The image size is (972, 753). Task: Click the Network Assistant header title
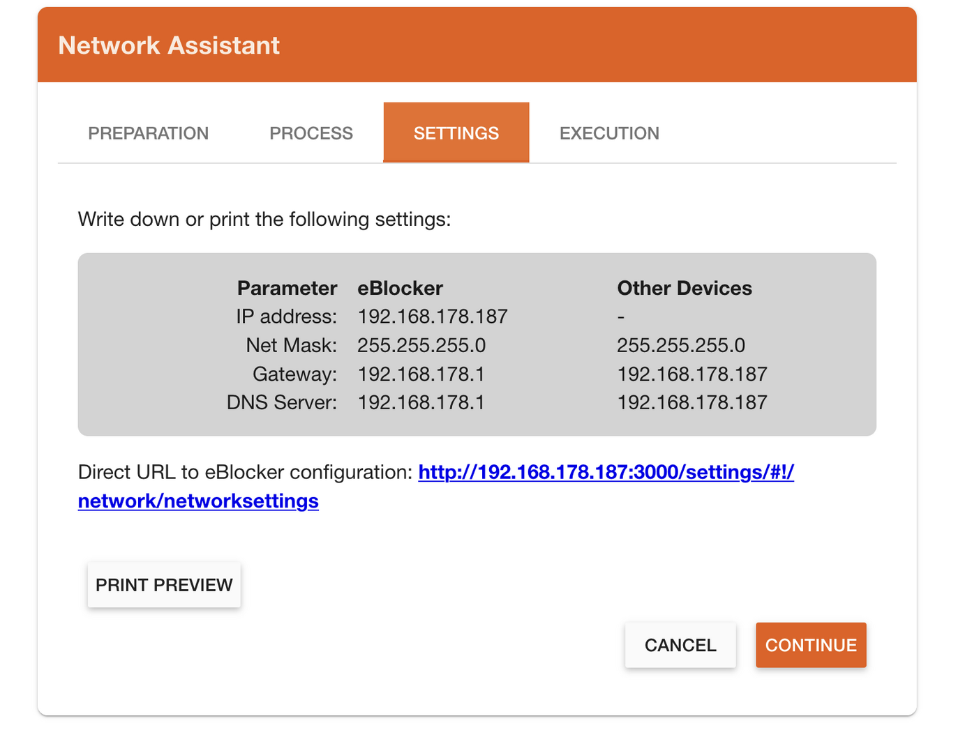coord(169,45)
